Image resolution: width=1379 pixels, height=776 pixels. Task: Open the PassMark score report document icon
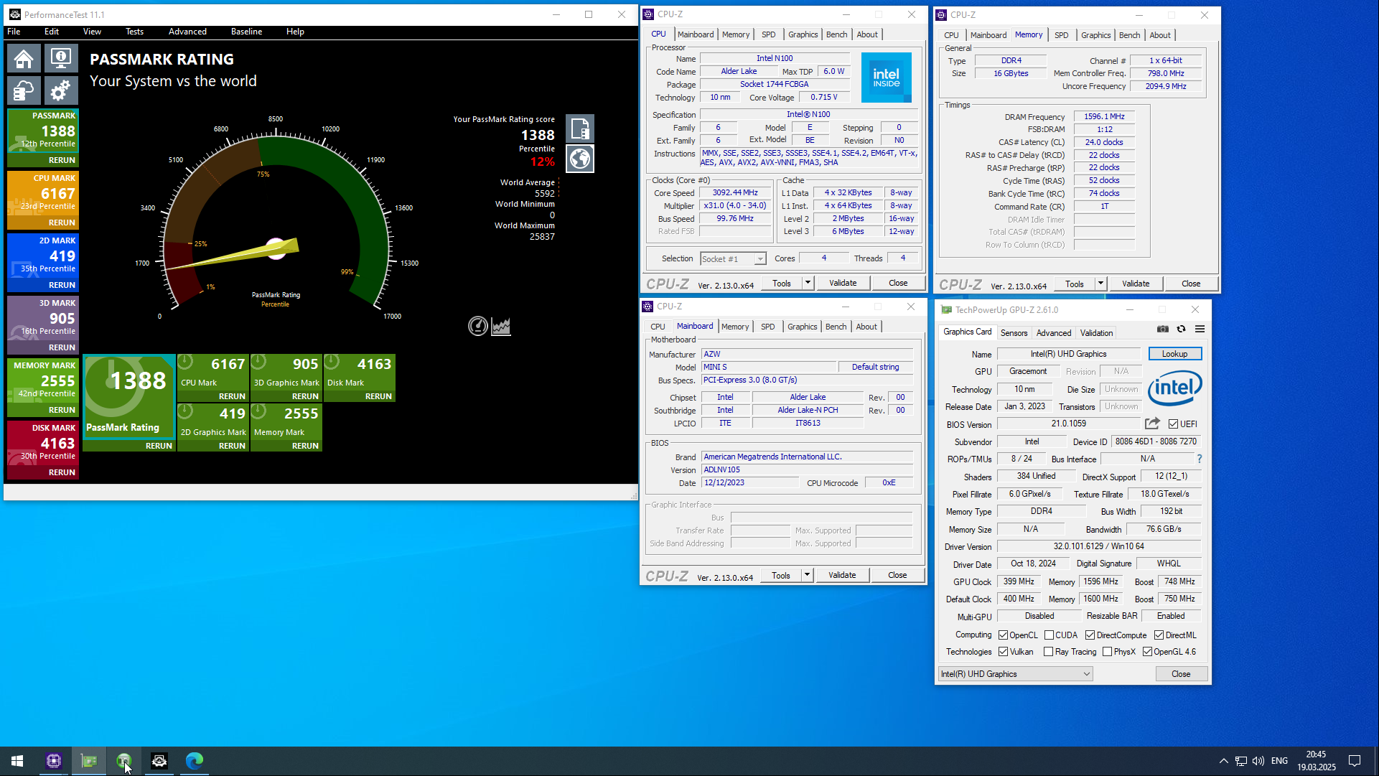point(580,128)
